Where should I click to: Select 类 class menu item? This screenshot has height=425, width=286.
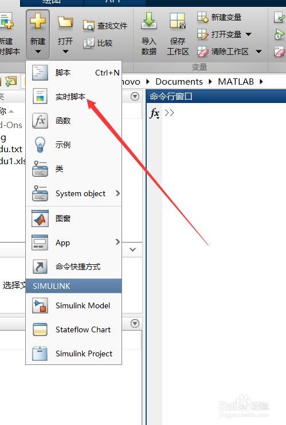pos(73,169)
